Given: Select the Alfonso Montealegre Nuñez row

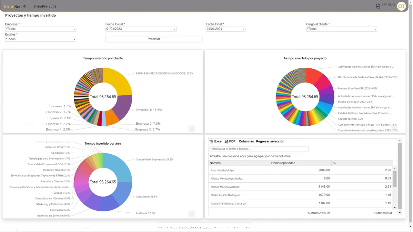Looking at the screenshot, I should 301,179.
